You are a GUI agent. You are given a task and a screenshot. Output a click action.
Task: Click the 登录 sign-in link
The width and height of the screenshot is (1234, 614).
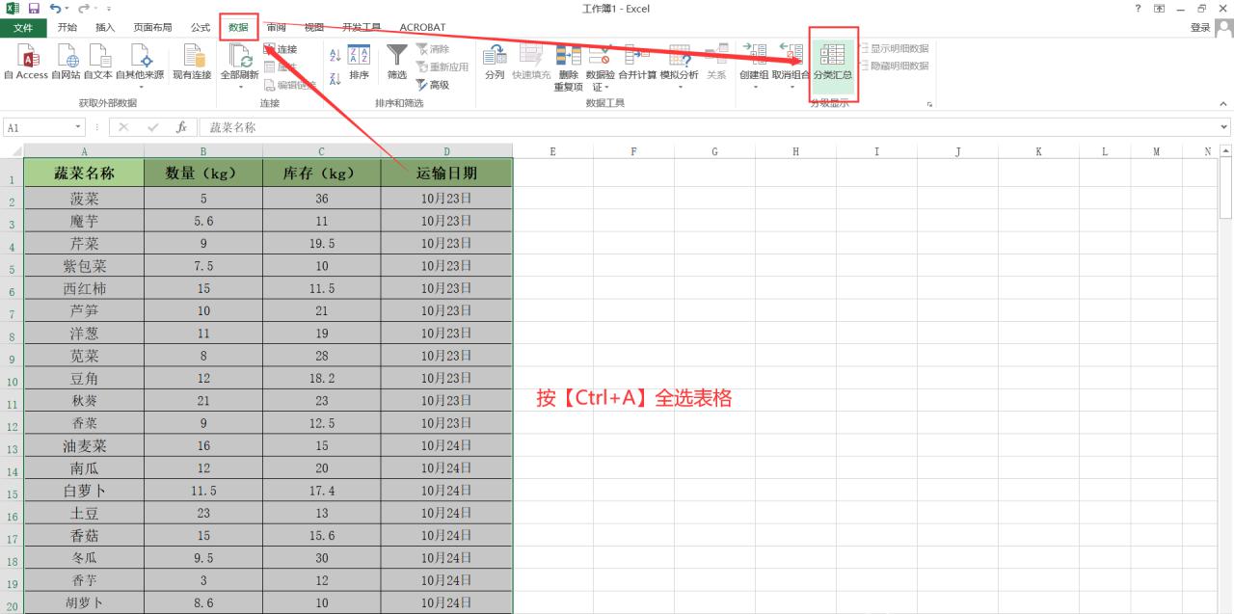point(1199,28)
